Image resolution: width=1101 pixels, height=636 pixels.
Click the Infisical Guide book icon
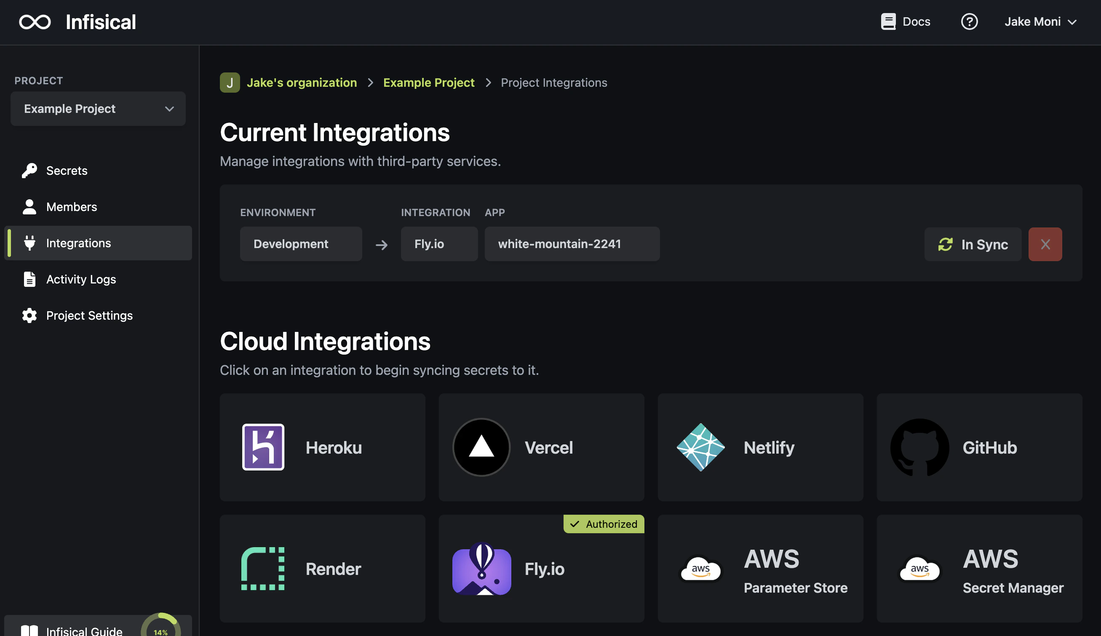[x=29, y=631]
